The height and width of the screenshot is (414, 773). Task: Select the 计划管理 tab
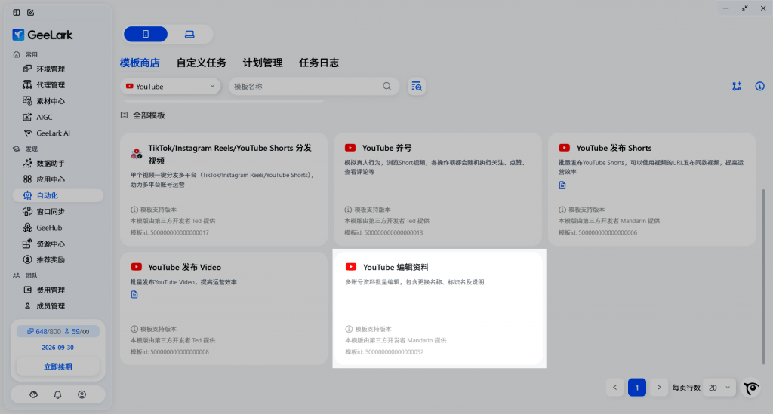click(x=263, y=63)
